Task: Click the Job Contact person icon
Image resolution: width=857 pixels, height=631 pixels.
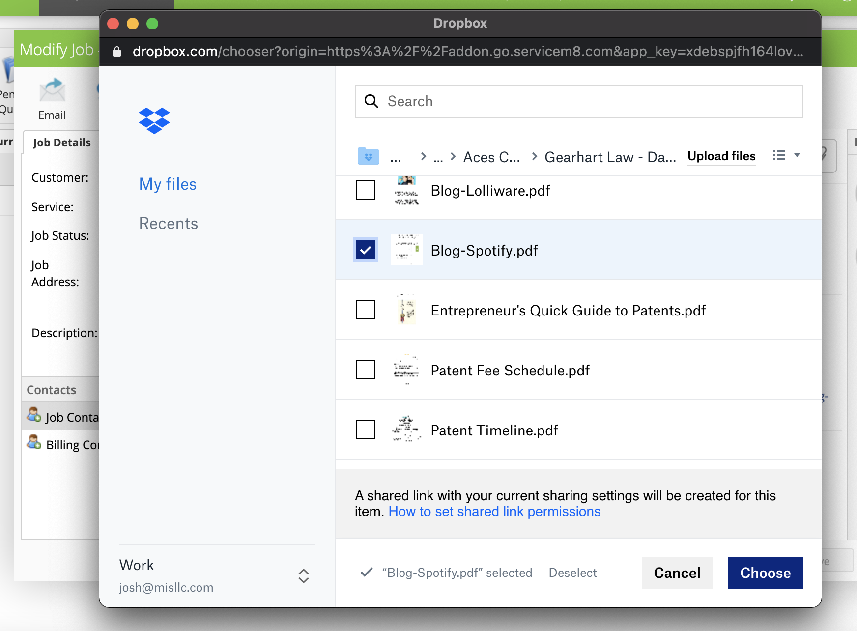Action: [34, 415]
